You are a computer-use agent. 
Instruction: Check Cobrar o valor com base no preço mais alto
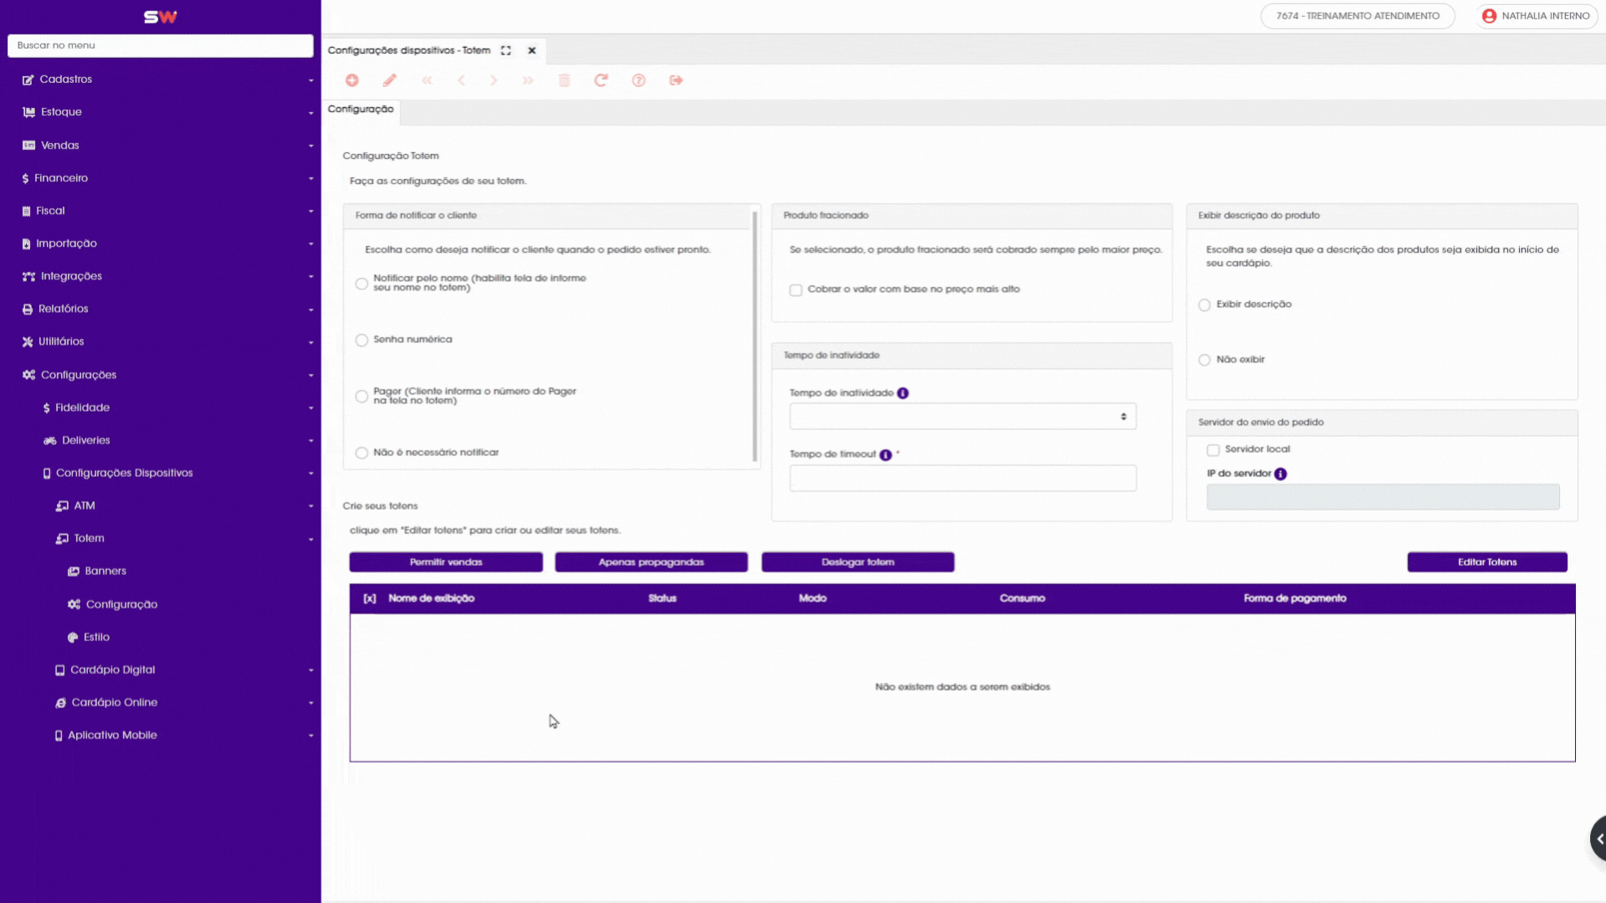(x=796, y=290)
